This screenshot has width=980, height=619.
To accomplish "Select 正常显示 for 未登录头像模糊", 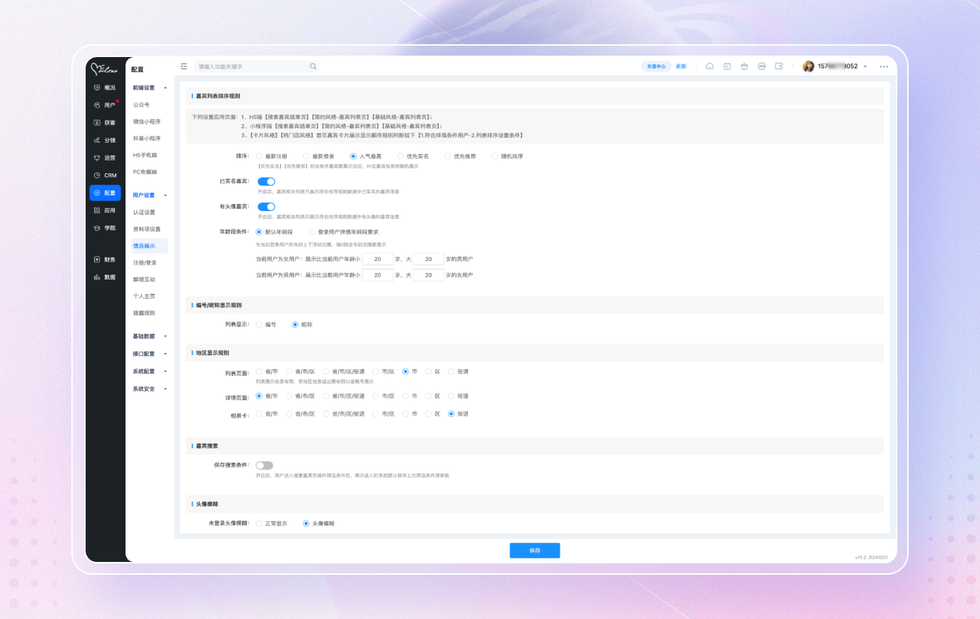I will (x=272, y=523).
